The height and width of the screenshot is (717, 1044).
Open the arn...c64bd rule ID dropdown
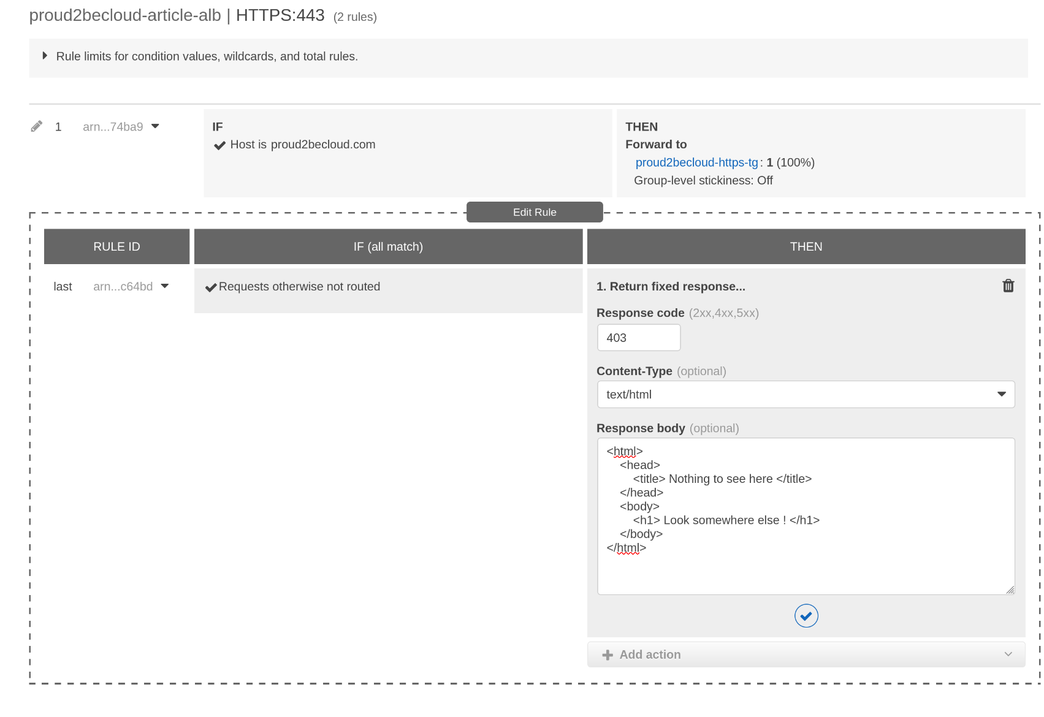[x=164, y=286]
